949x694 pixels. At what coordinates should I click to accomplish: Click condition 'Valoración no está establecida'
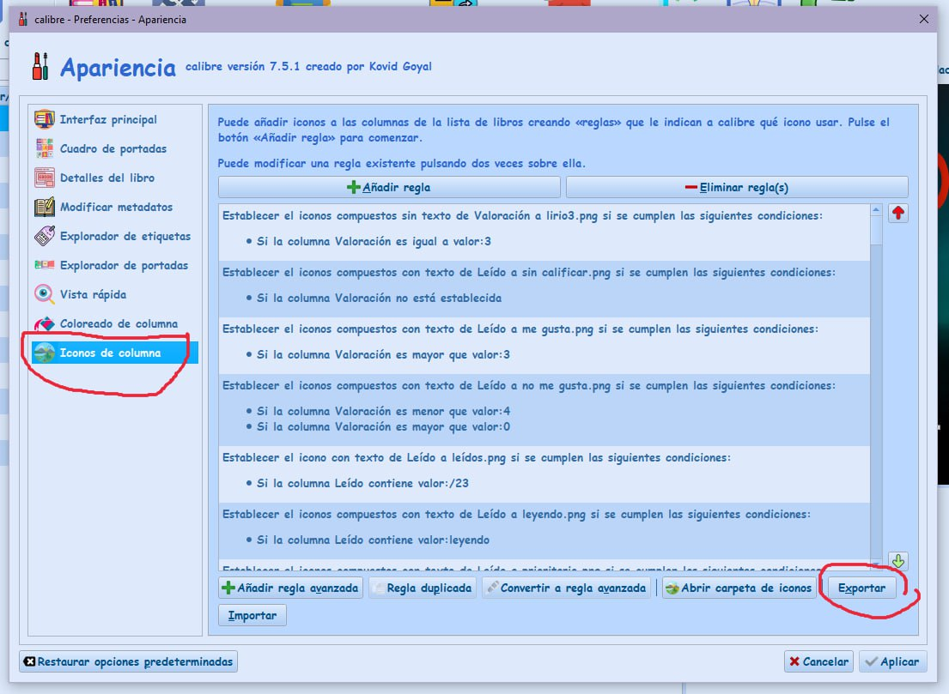pos(379,298)
